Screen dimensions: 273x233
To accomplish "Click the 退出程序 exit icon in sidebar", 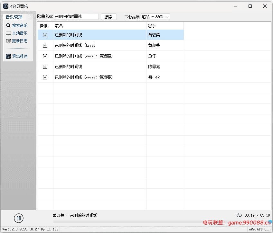I will [x=8, y=56].
